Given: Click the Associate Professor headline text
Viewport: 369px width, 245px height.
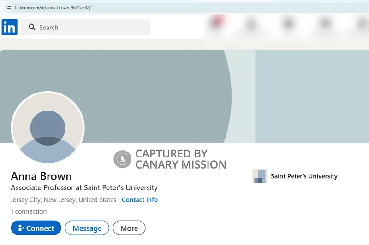Looking at the screenshot, I should (x=84, y=187).
